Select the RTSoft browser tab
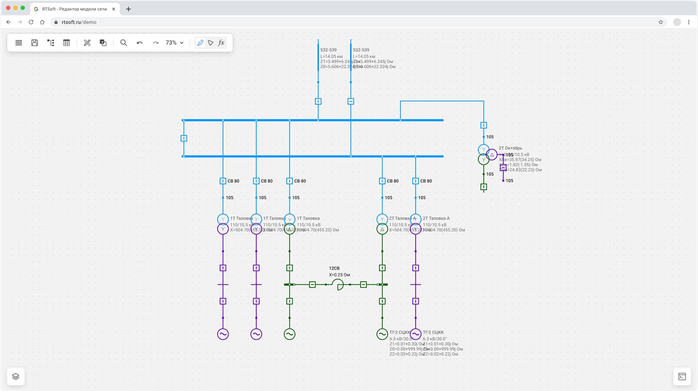 (x=74, y=9)
